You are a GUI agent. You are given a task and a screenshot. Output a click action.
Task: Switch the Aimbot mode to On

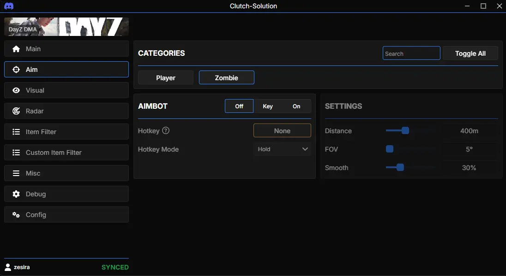click(296, 106)
